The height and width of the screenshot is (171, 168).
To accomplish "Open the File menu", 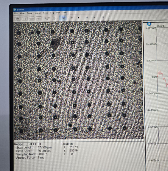I will (16, 13).
